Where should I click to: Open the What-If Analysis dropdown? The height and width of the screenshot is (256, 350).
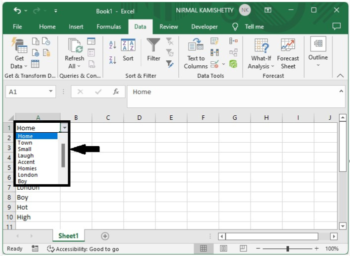pos(261,54)
